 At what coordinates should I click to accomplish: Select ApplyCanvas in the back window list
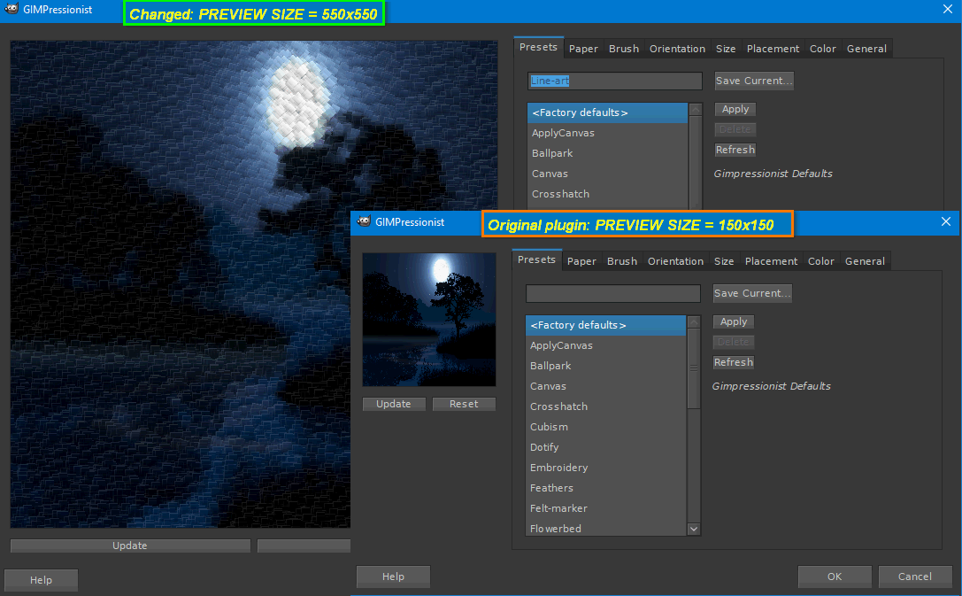point(607,133)
